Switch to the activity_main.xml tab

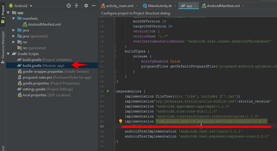(x=118, y=6)
